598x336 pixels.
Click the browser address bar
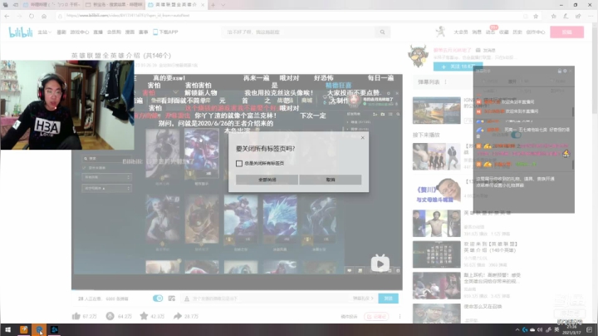pyautogui.click(x=293, y=16)
